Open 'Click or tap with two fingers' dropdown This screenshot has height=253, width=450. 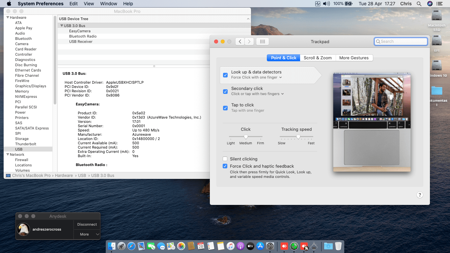pos(258,94)
